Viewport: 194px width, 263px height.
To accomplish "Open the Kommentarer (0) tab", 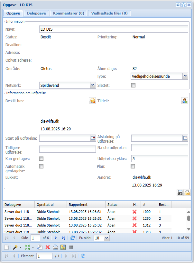I will pyautogui.click(x=69, y=13).
